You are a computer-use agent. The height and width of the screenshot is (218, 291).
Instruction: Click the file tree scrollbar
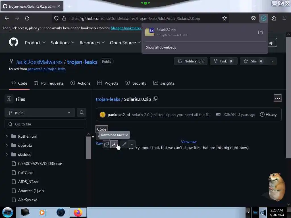coord(88,148)
